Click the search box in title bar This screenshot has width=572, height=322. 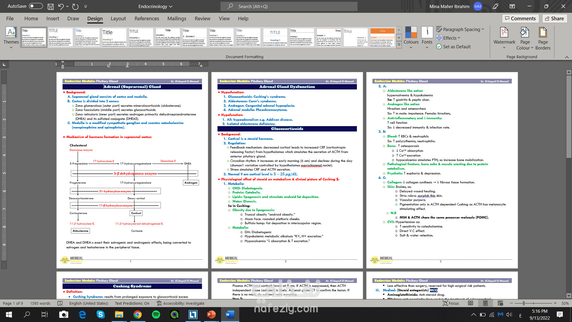(x=289, y=6)
